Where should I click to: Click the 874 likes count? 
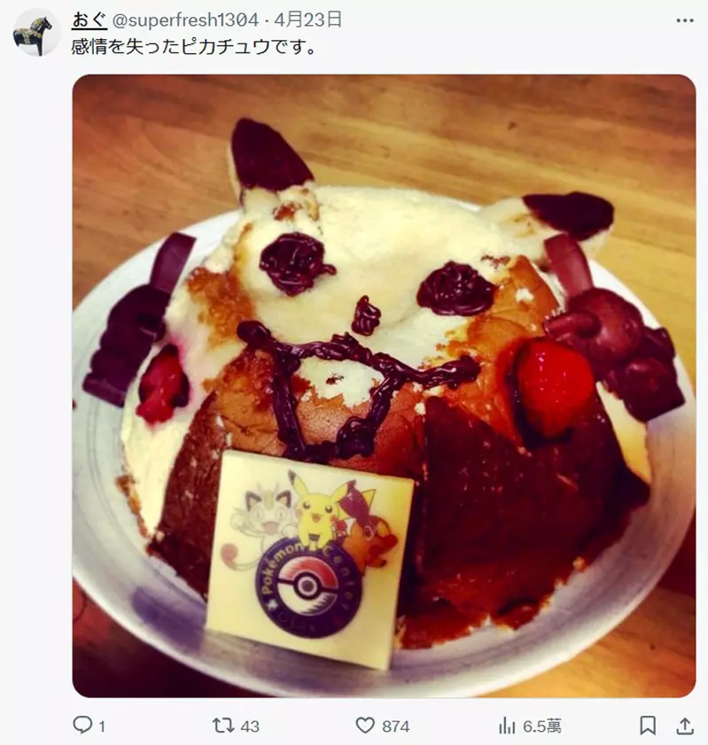[x=395, y=726]
